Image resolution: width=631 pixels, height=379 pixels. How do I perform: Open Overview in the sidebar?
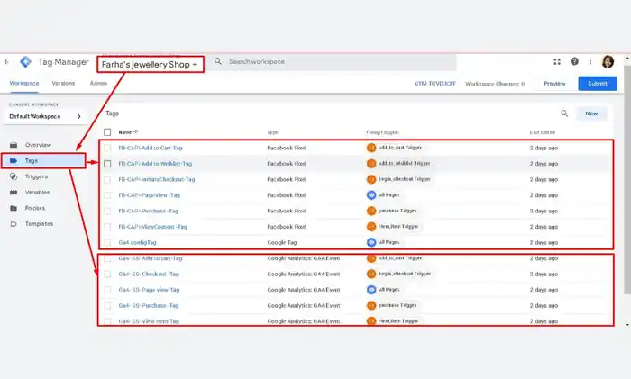38,145
